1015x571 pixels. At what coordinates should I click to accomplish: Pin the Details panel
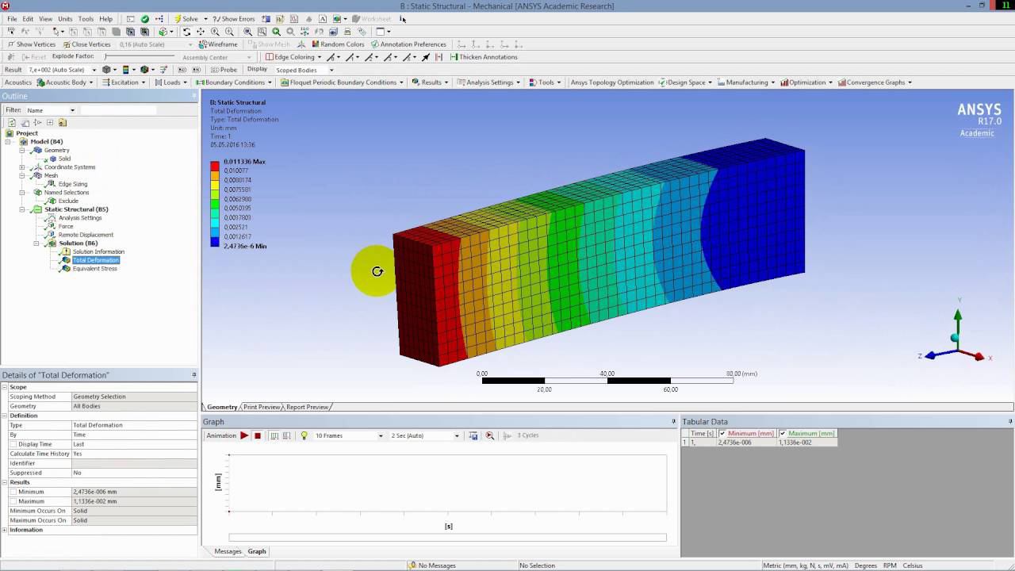[x=194, y=375]
